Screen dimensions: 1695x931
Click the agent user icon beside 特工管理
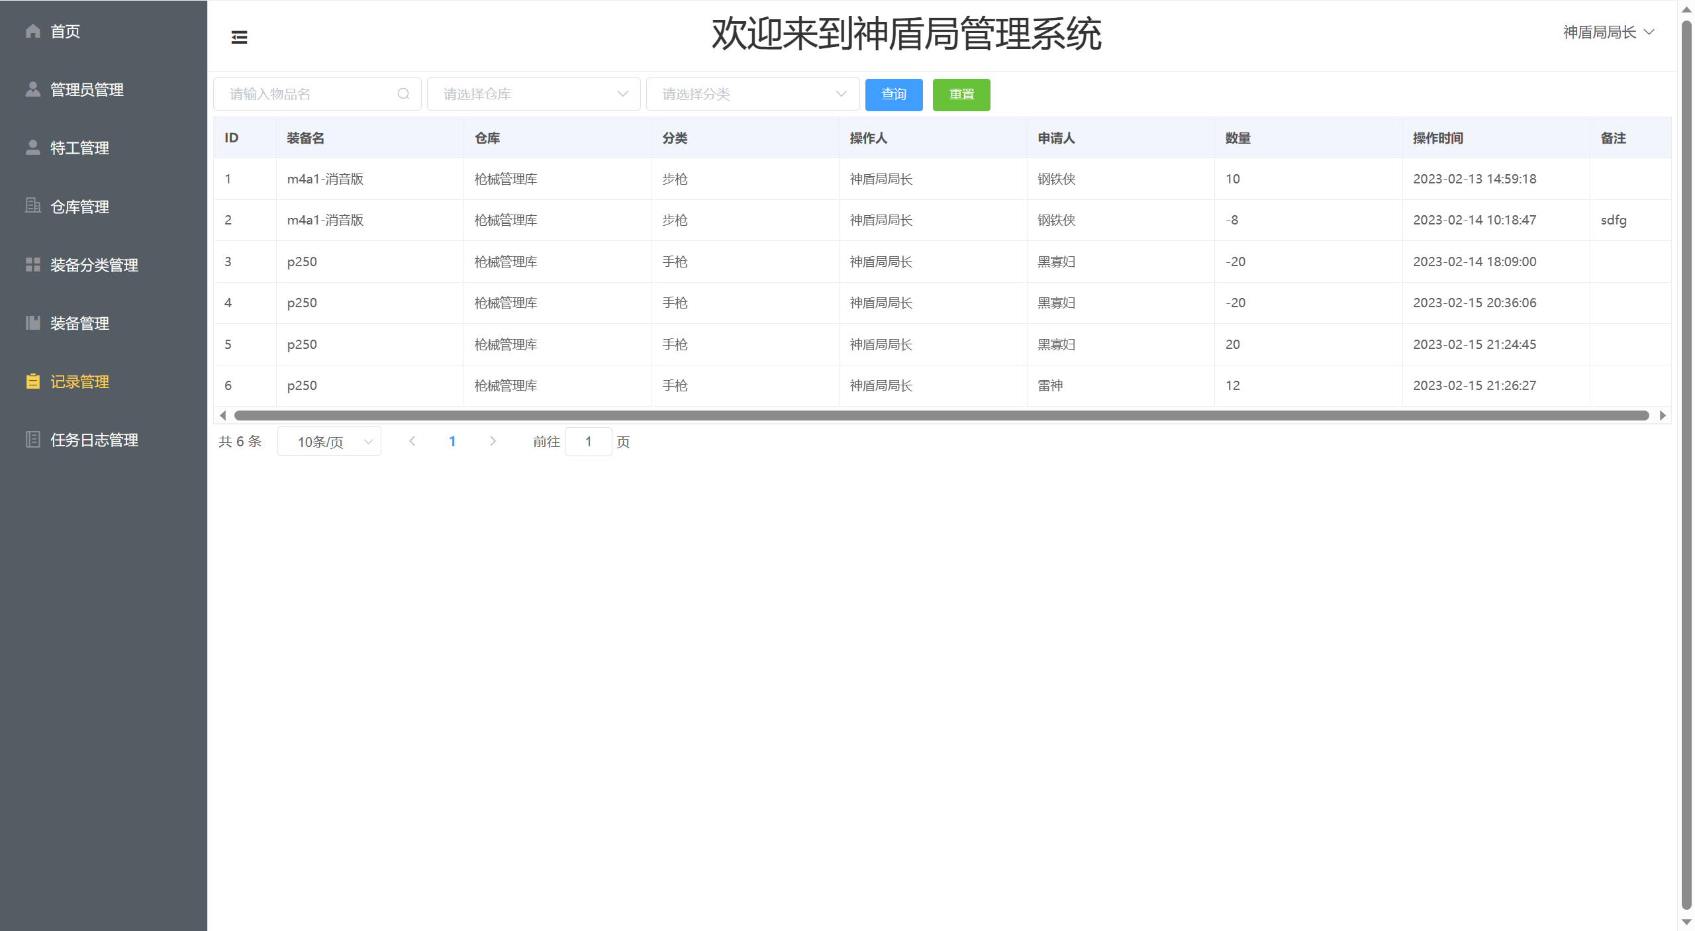33,148
